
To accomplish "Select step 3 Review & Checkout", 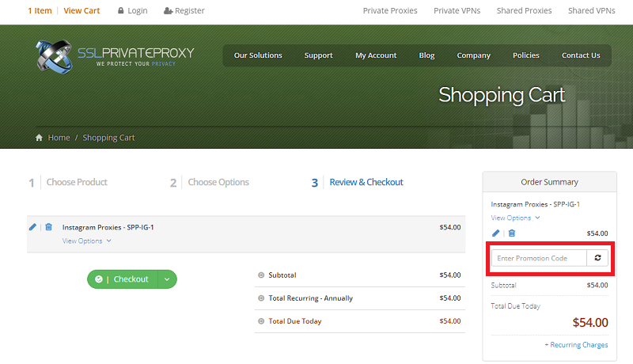I will click(x=358, y=183).
